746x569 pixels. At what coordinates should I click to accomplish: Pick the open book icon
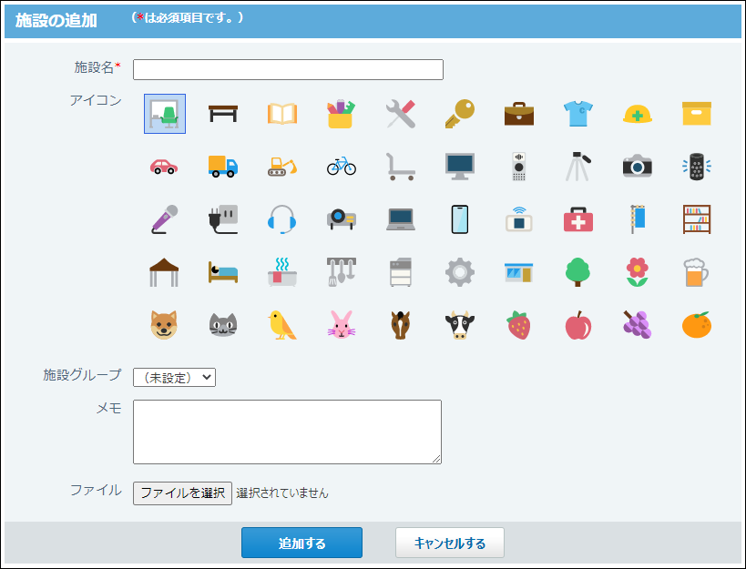click(282, 114)
